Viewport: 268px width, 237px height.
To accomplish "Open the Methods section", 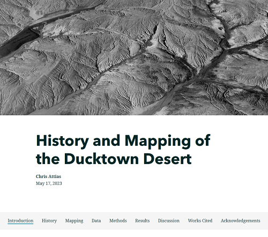I will coord(118,221).
